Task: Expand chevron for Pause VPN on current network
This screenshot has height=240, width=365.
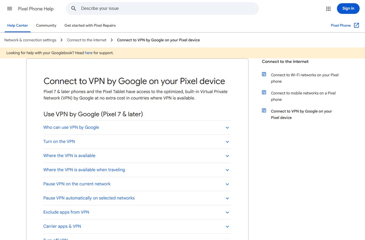Action: click(x=227, y=184)
